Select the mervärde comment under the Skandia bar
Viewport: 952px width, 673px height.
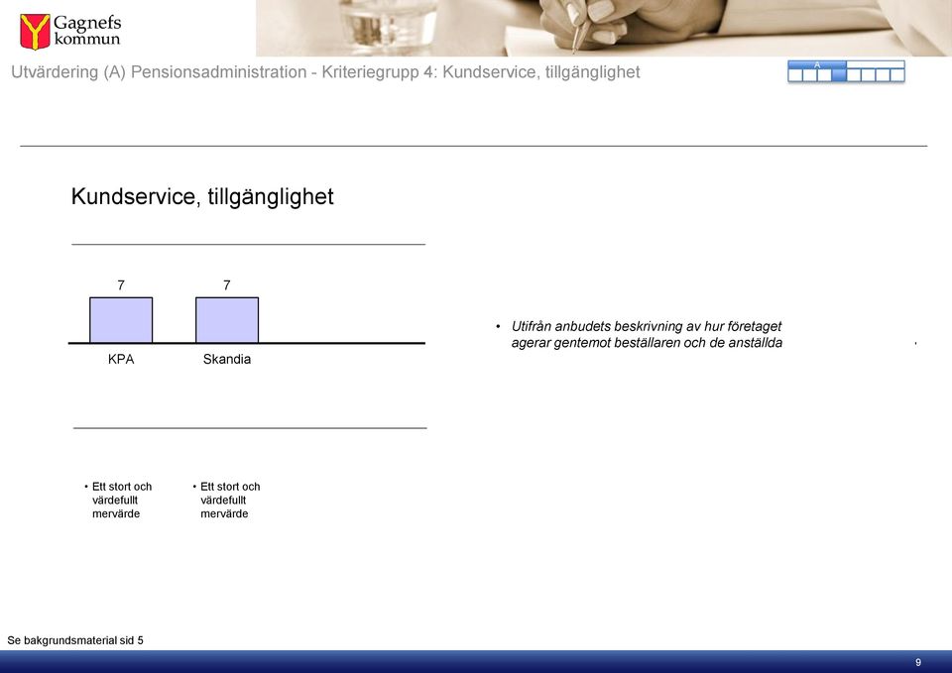[x=229, y=501]
